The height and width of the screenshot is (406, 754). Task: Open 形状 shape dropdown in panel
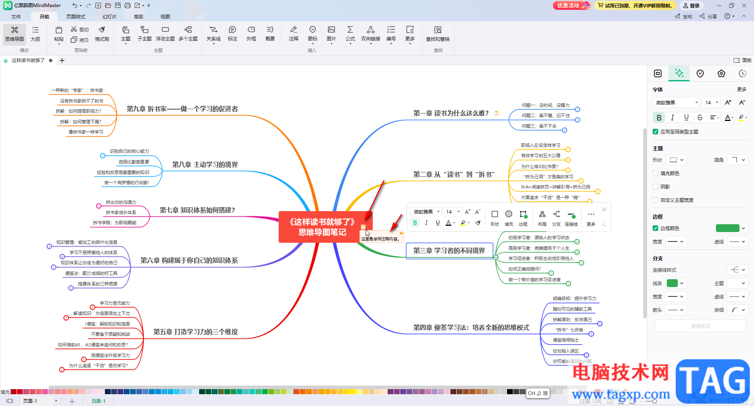tap(677, 160)
